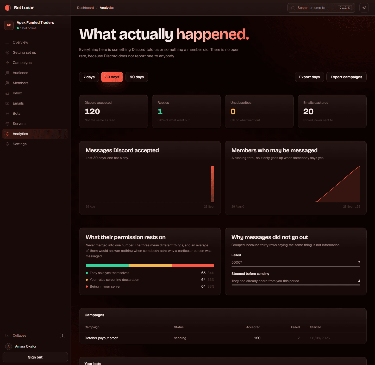Open the Apex Funded Traders workspace switcher

pyautogui.click(x=35, y=25)
